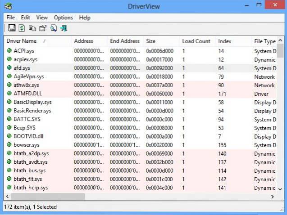Click the Save selected items toolbar icon
The width and height of the screenshot is (287, 215).
pyautogui.click(x=11, y=28)
